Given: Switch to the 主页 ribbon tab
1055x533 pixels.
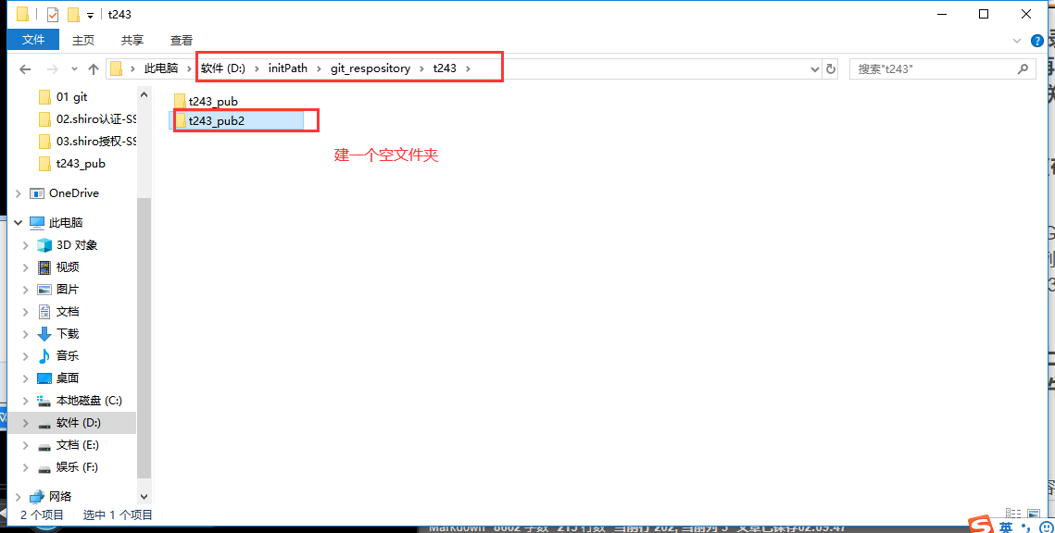Looking at the screenshot, I should click(x=82, y=41).
